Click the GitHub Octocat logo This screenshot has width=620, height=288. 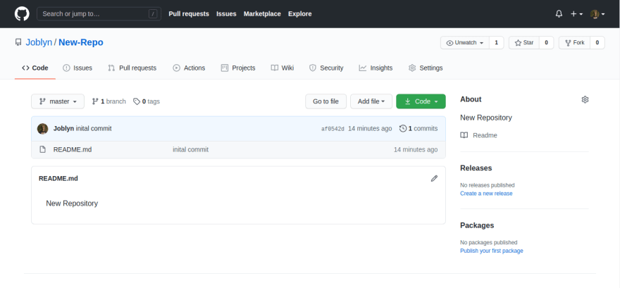(x=22, y=14)
